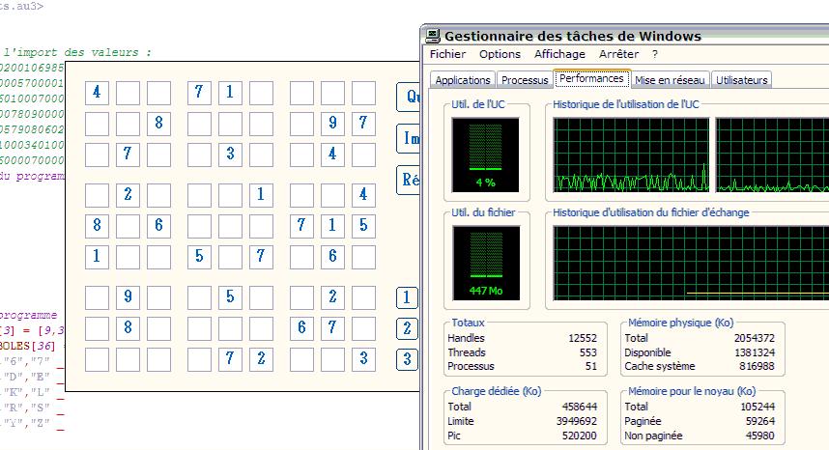The image size is (829, 450).
Task: Open the ? help menu
Action: pos(654,55)
